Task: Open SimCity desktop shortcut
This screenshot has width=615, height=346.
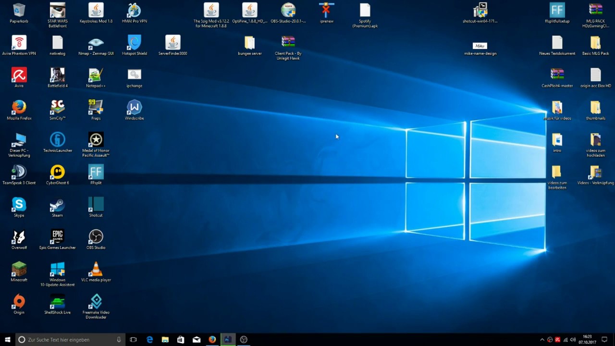Action: pos(58,107)
